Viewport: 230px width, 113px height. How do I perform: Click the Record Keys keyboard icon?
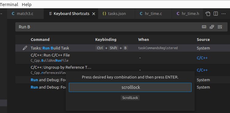tap(204, 27)
